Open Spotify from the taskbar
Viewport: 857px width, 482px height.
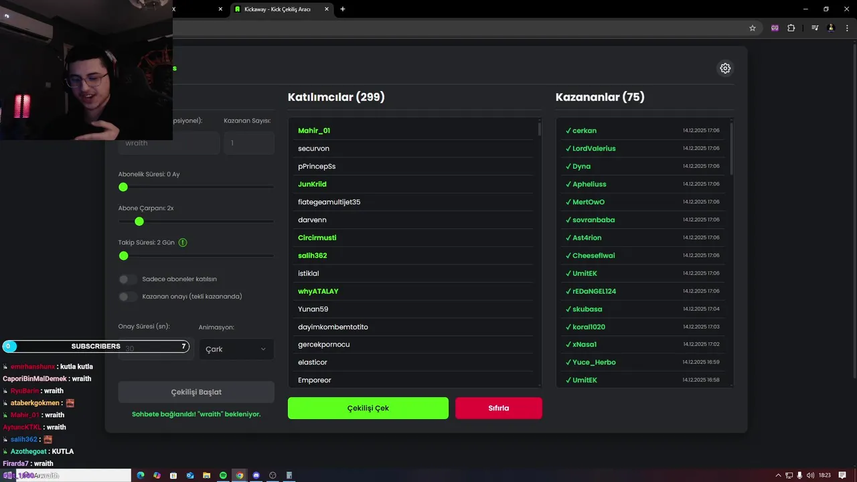tap(223, 475)
